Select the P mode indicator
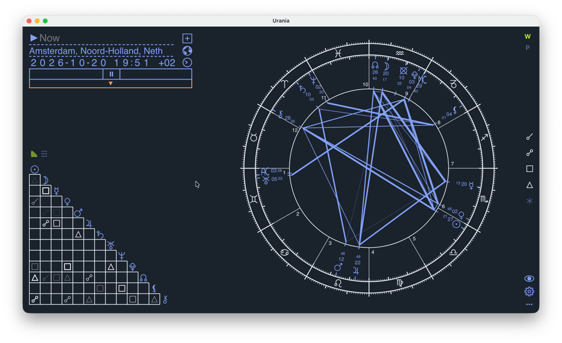Viewport: 562px width, 343px height. click(527, 47)
